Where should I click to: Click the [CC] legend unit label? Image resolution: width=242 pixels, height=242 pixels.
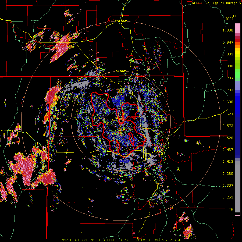[230, 19]
